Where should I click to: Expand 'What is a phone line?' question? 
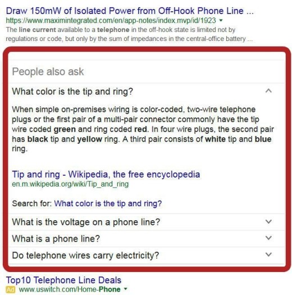point(147,239)
